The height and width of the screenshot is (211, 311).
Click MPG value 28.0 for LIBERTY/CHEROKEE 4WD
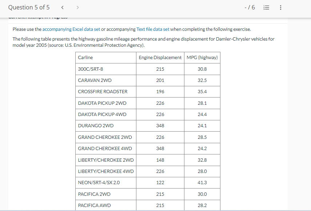(x=202, y=171)
